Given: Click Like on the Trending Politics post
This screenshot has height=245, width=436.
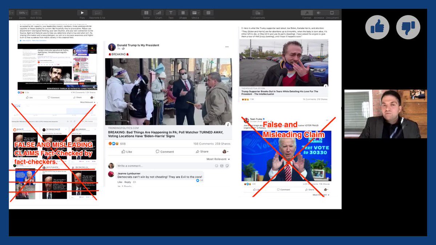Looking at the screenshot, I should [x=127, y=151].
